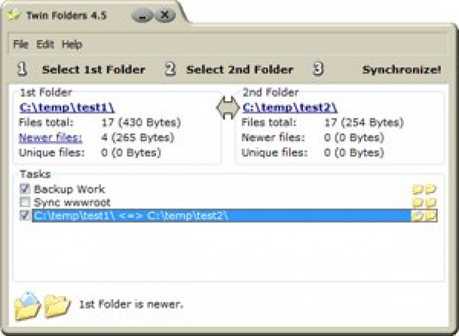This screenshot has width=459, height=336.
Task: Open the Help menu
Action: pos(72,45)
